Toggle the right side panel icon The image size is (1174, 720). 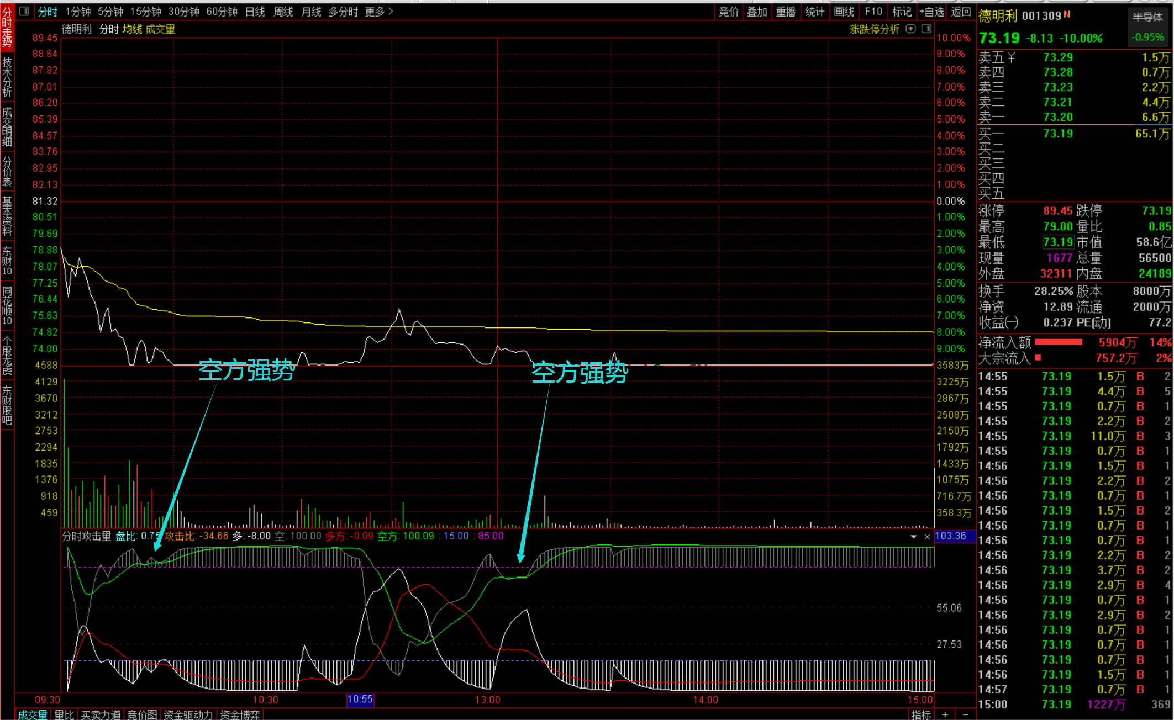click(926, 29)
